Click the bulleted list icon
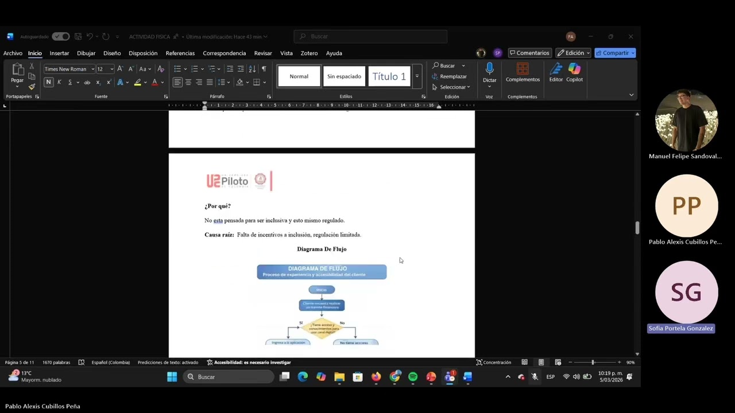 click(x=177, y=69)
